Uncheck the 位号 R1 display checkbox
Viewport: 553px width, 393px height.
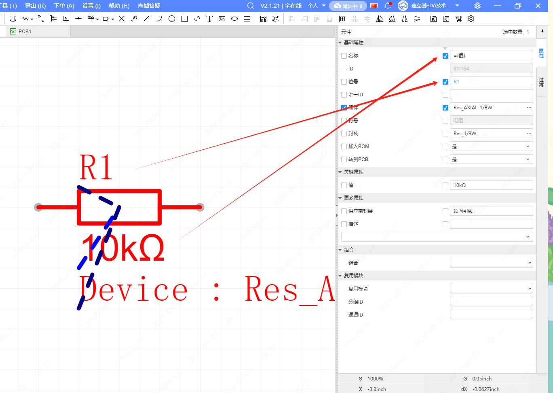[x=445, y=82]
